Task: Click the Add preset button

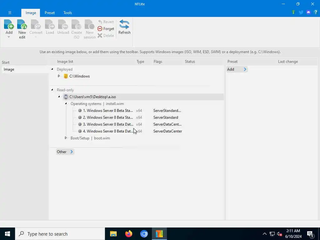Action: (x=237, y=69)
